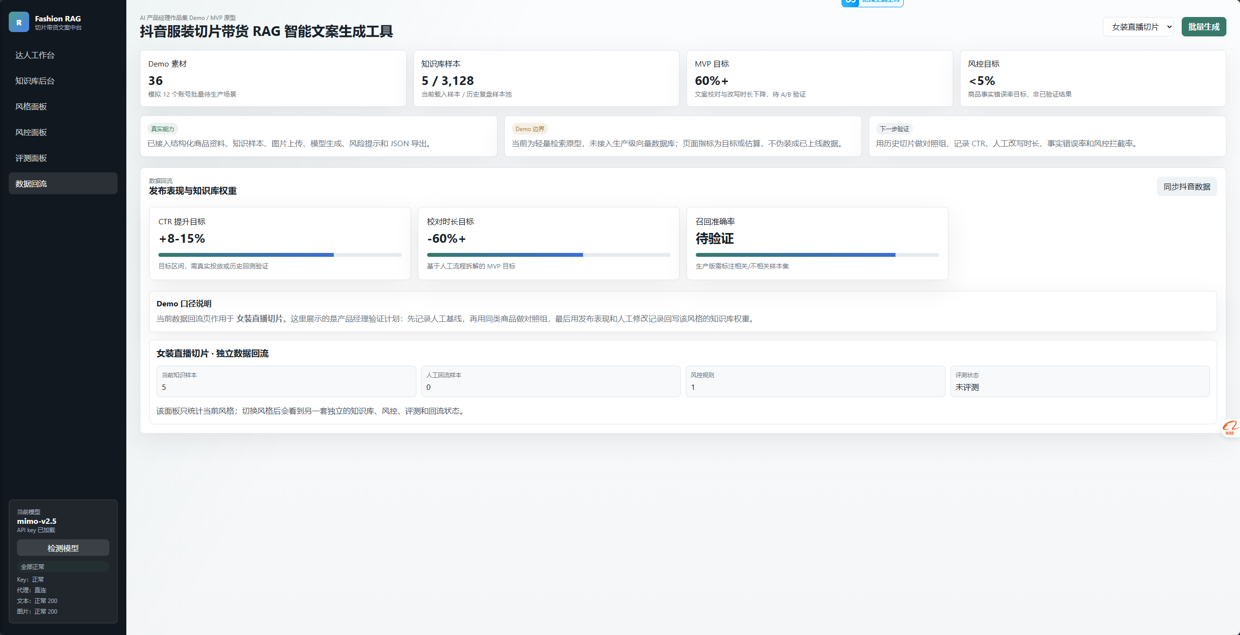Click the mimo-v2.5 model name
The width and height of the screenshot is (1240, 635).
[x=36, y=521]
